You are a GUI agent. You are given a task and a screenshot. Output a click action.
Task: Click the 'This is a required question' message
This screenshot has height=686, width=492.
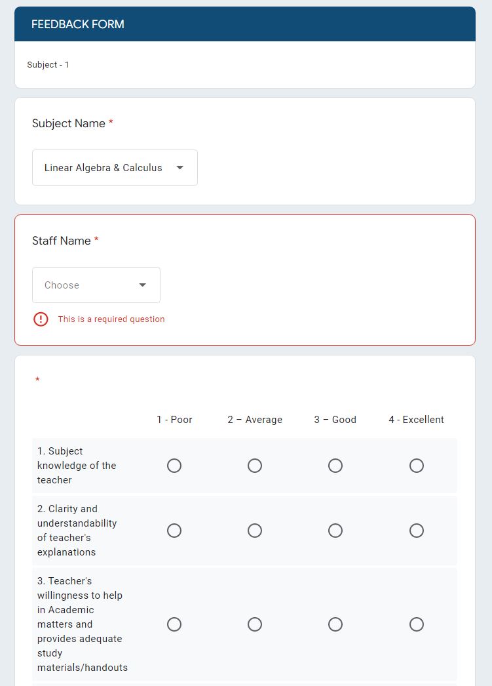pos(111,319)
